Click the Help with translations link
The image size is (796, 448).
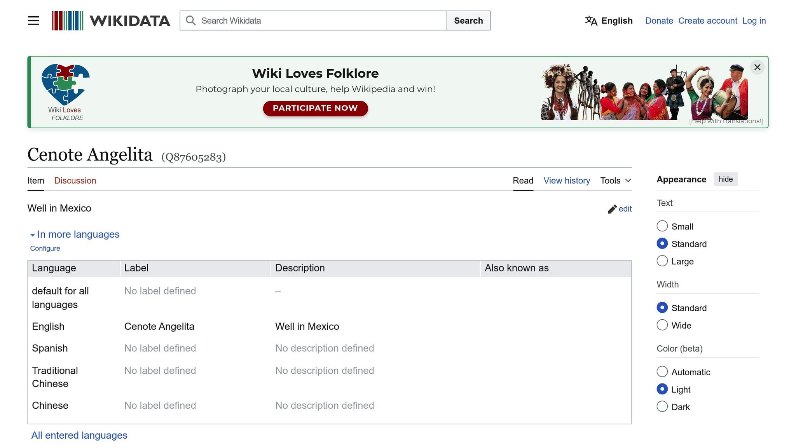pyautogui.click(x=726, y=121)
